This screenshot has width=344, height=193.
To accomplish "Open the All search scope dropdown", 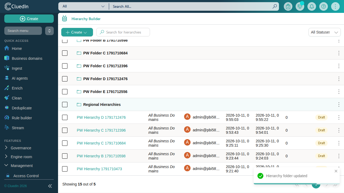I will (83, 6).
